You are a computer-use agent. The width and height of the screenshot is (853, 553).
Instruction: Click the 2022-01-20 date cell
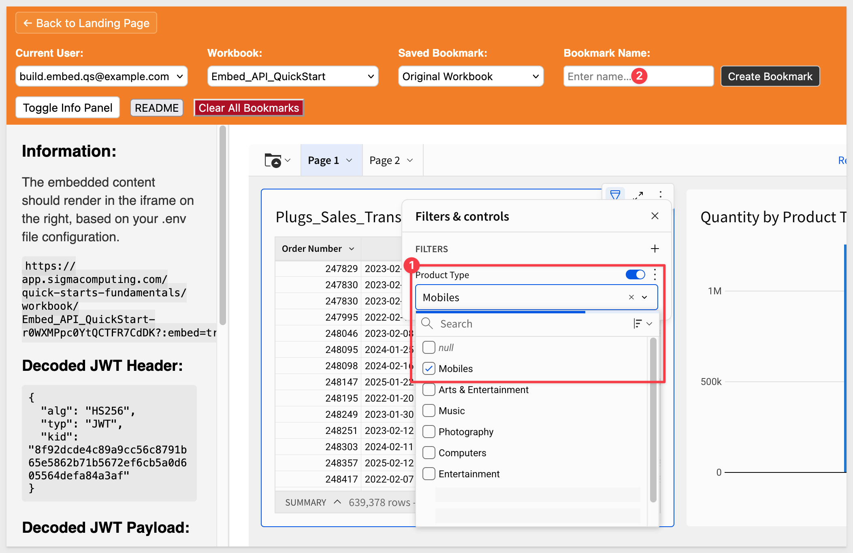(x=389, y=398)
